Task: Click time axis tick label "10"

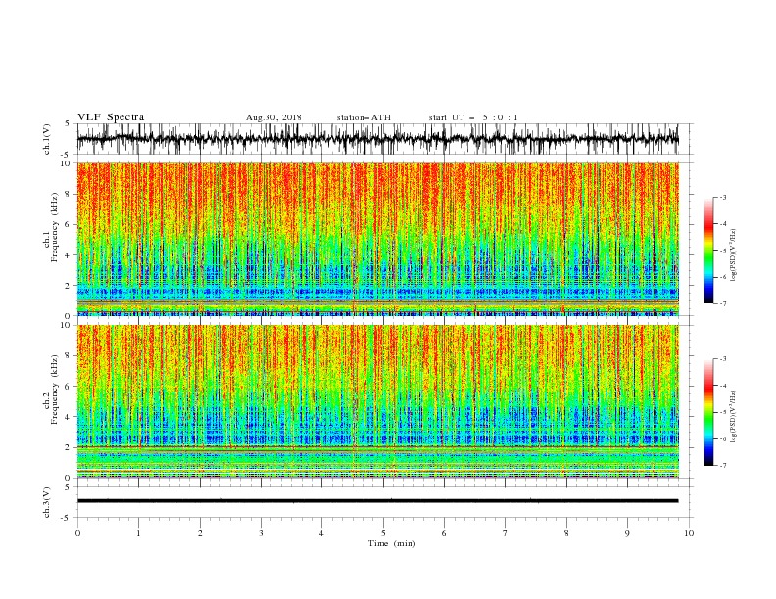Action: [x=689, y=533]
